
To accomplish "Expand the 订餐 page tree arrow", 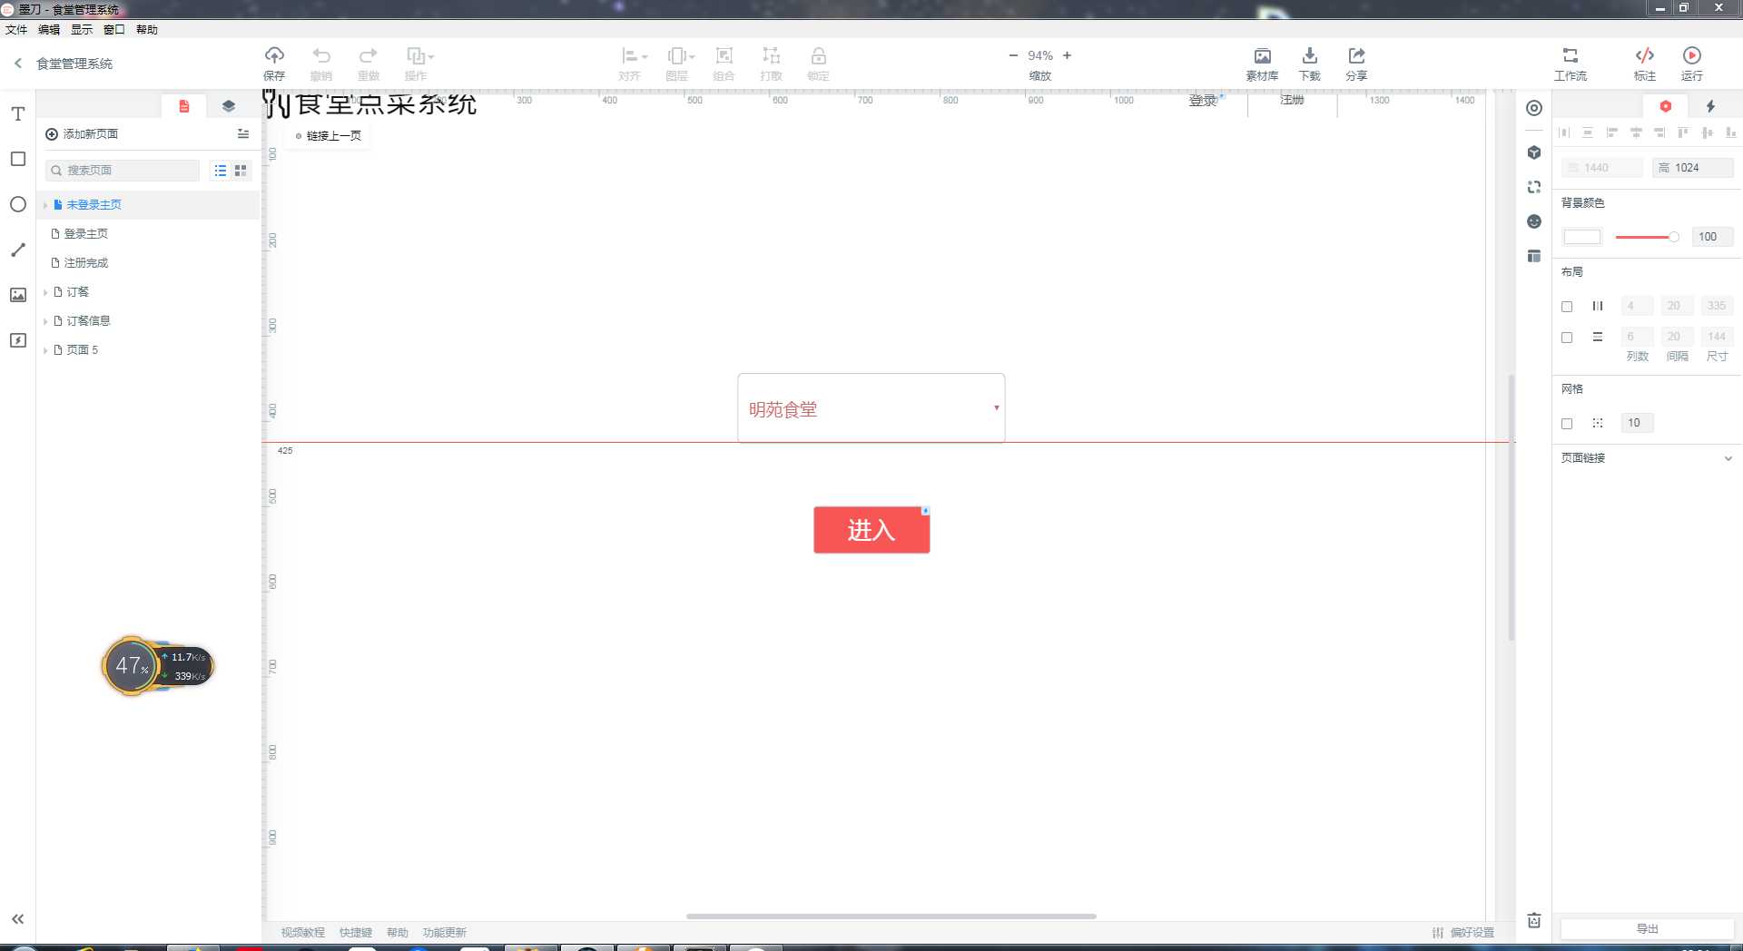I will click(45, 292).
